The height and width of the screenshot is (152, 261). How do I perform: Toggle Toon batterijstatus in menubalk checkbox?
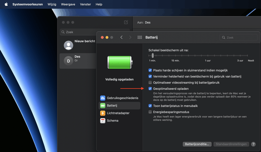150,106
